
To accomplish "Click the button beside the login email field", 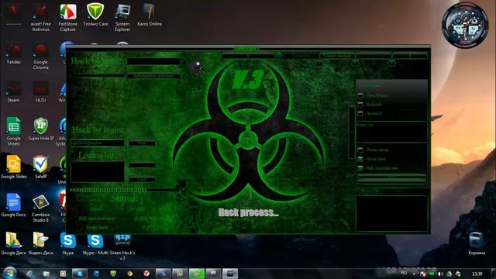I will point(142,143).
